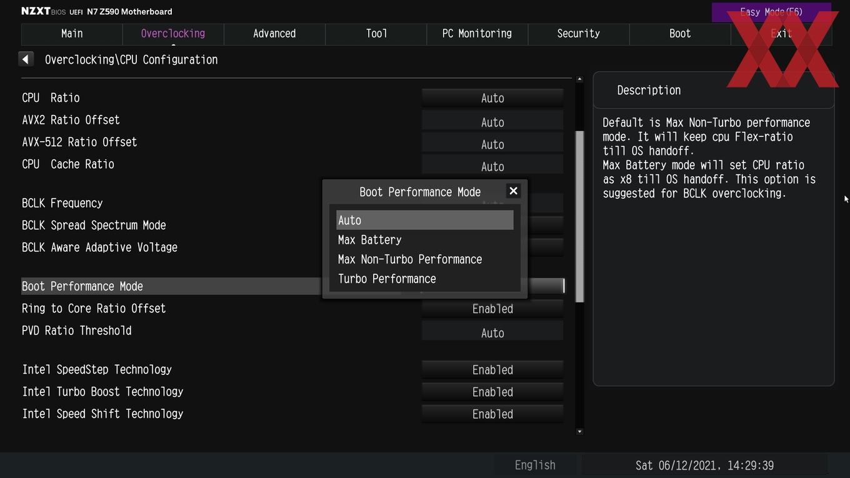Viewport: 850px width, 478px height.
Task: Click the Intel Turbo Boost Technology label
Action: 102,392
